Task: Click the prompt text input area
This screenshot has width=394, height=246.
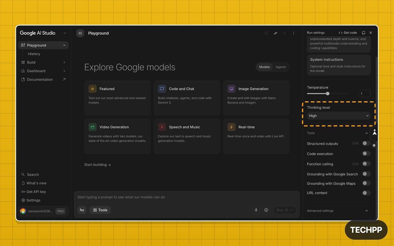Action: (x=187, y=197)
